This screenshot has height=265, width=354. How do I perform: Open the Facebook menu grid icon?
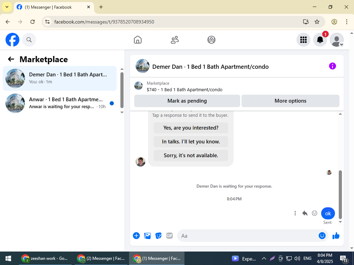pos(303,40)
